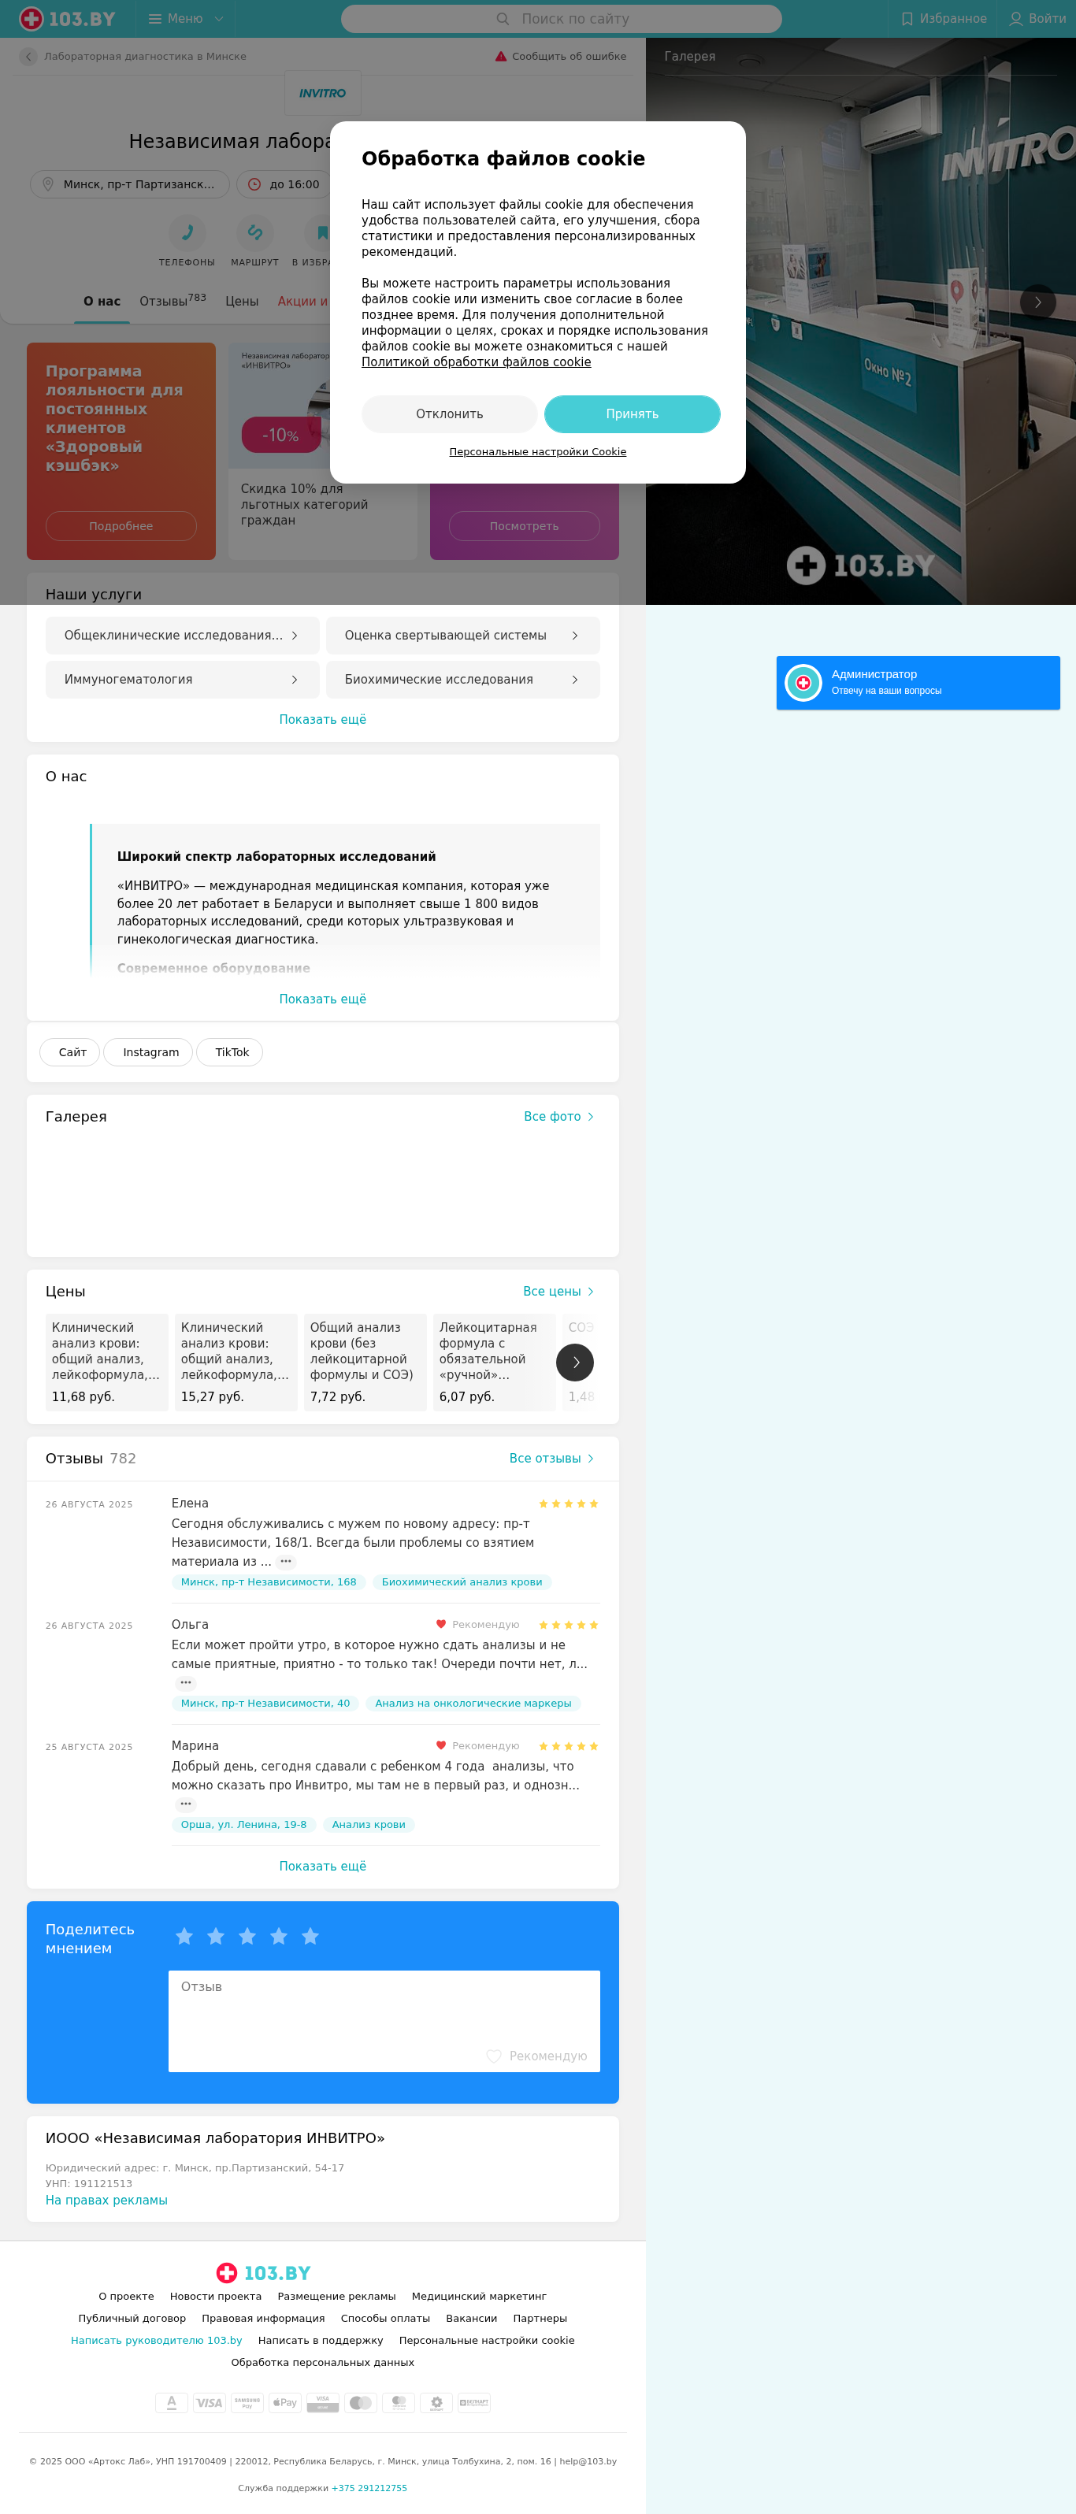Show more reviews with Показать ещё
The width and height of the screenshot is (1076, 2514).
323,1866
